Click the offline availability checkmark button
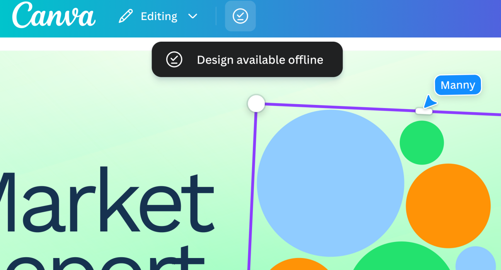This screenshot has height=270, width=501. [x=240, y=16]
